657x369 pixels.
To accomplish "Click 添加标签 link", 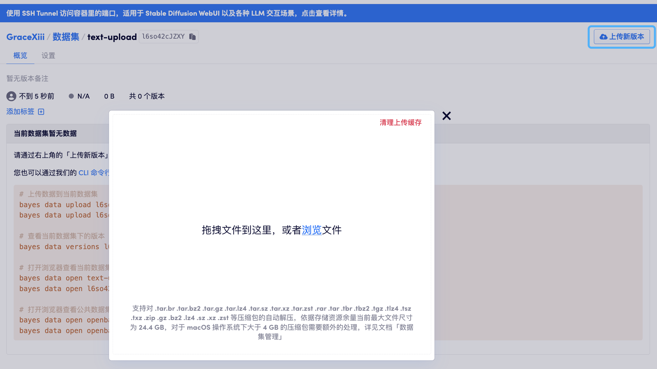I will [20, 112].
